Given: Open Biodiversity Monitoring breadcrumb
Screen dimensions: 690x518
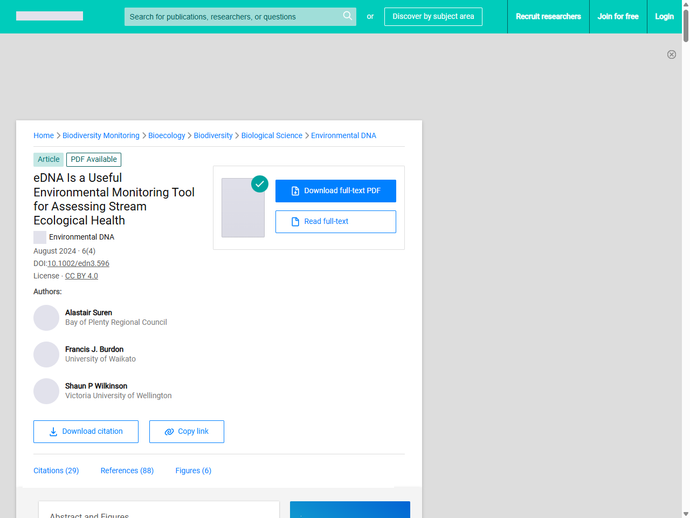Looking at the screenshot, I should click(101, 135).
